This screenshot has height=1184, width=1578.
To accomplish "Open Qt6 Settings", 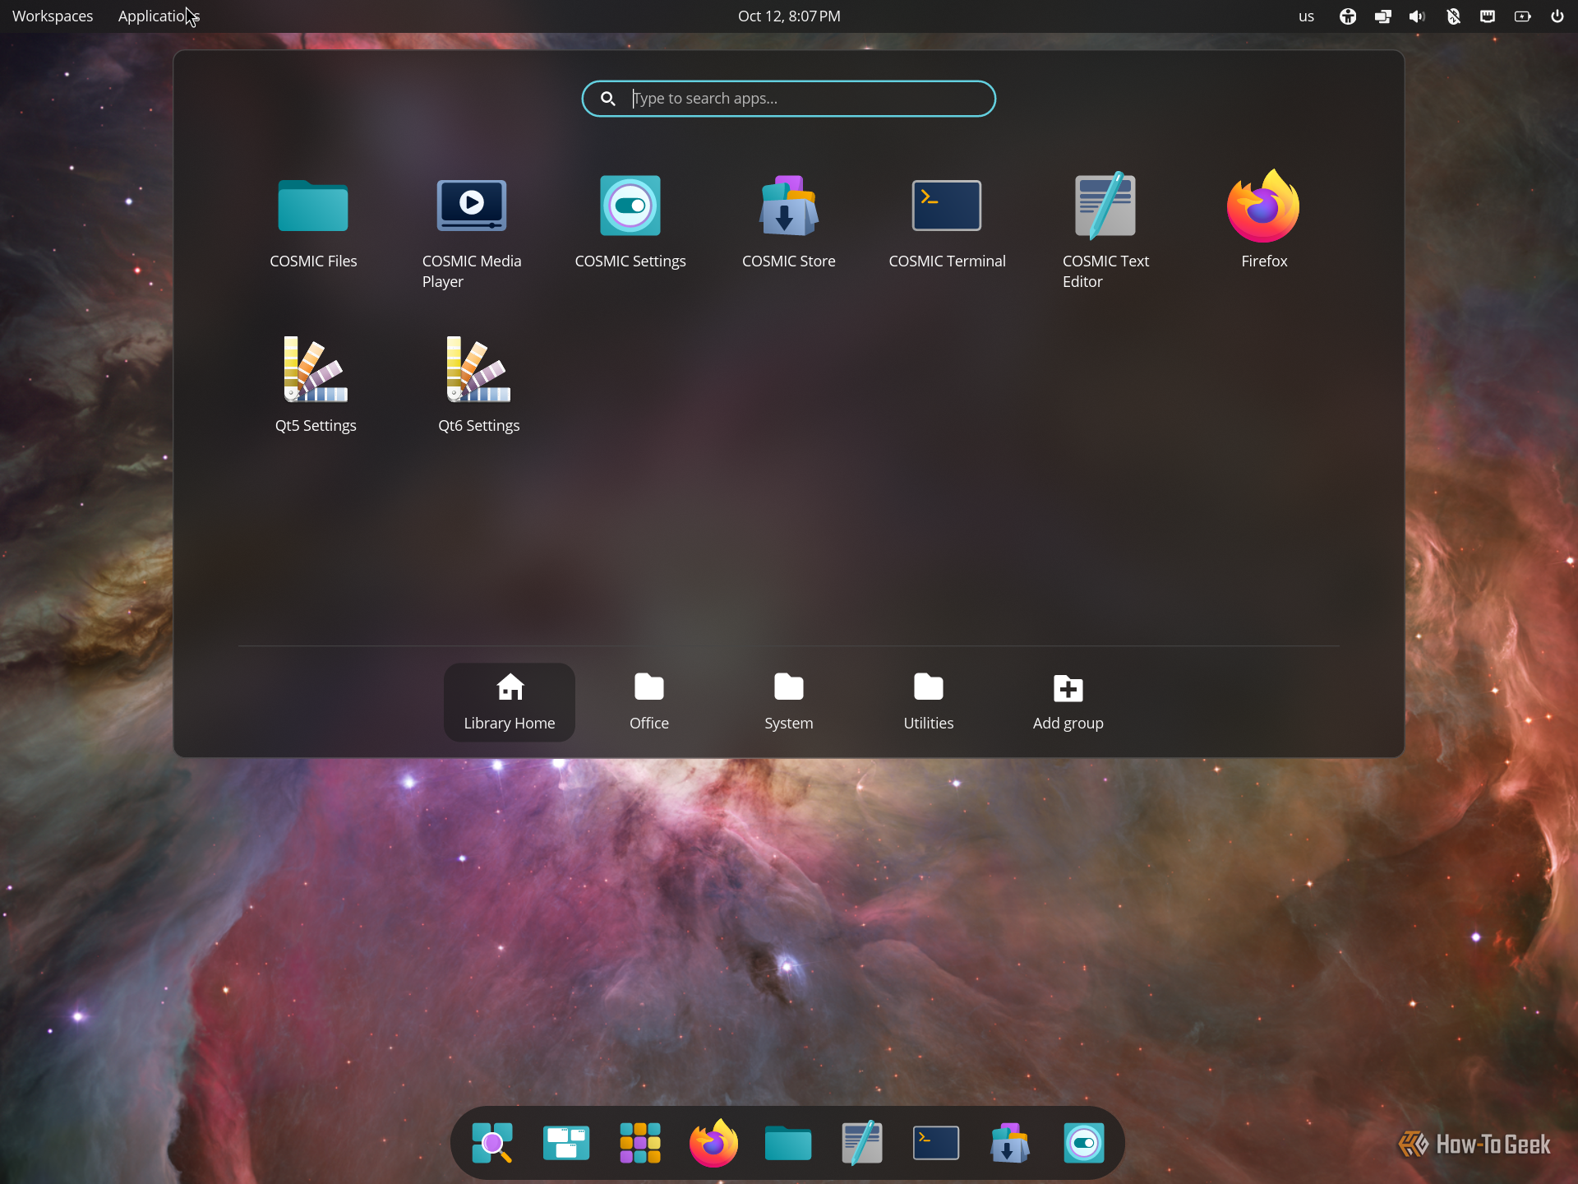I will [x=478, y=385].
